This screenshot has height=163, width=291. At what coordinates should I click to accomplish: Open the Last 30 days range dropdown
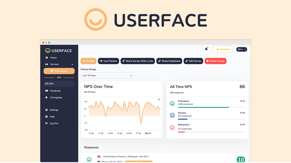(107, 75)
